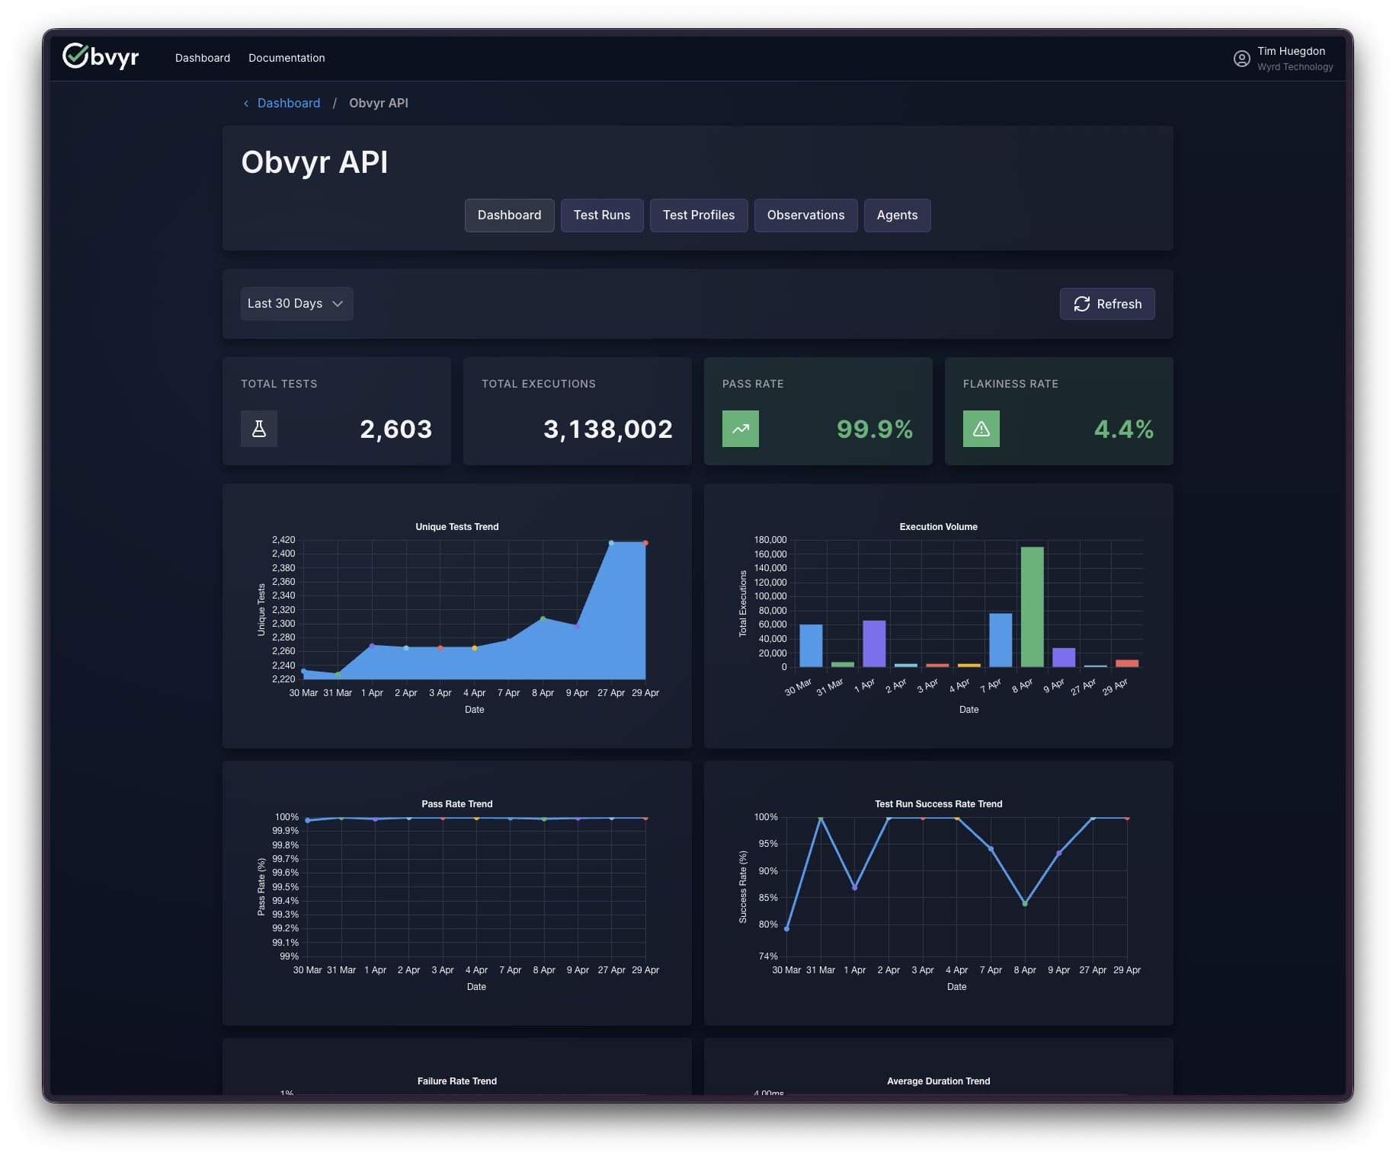Switch to the Test Runs tab
This screenshot has width=1396, height=1159.
[602, 216]
